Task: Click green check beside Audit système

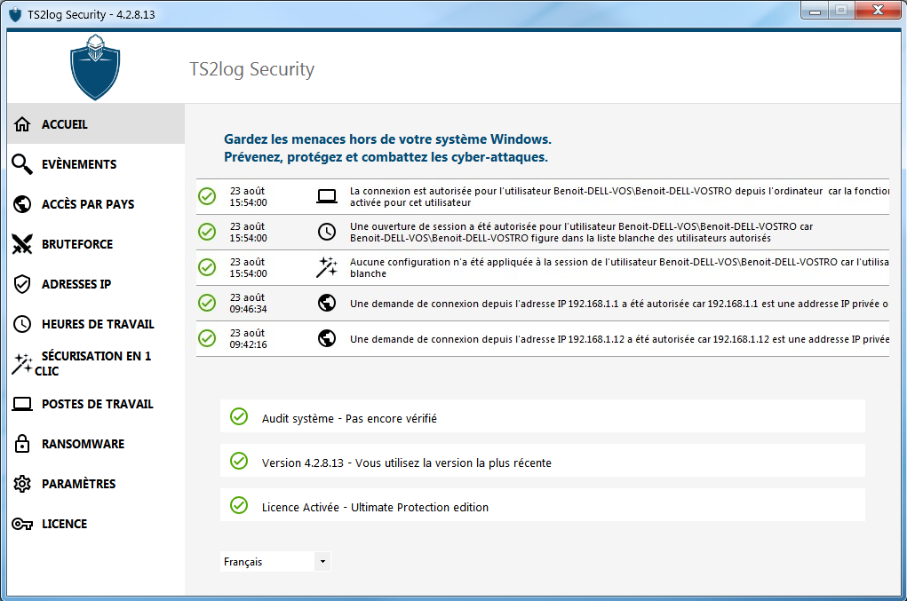Action: (x=239, y=416)
